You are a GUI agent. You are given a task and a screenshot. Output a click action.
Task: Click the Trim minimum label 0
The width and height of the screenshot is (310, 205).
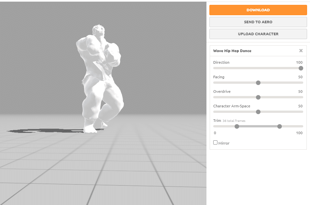click(x=215, y=133)
